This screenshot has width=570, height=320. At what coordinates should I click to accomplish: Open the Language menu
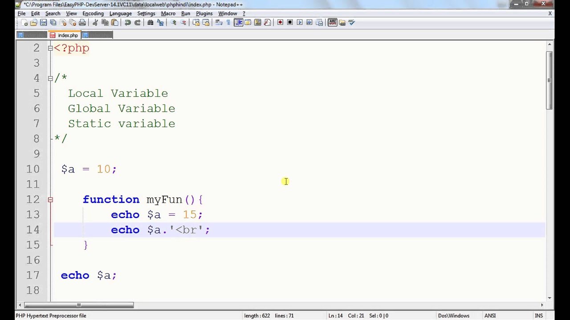[x=121, y=13]
